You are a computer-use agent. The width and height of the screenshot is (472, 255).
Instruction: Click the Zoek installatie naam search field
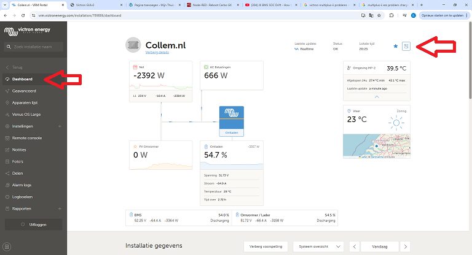33,47
